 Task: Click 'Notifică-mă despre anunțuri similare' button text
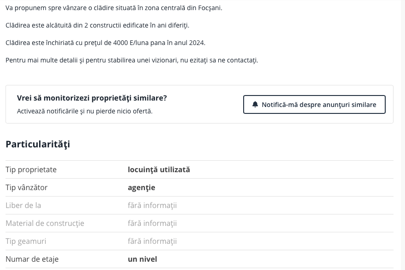coord(319,105)
